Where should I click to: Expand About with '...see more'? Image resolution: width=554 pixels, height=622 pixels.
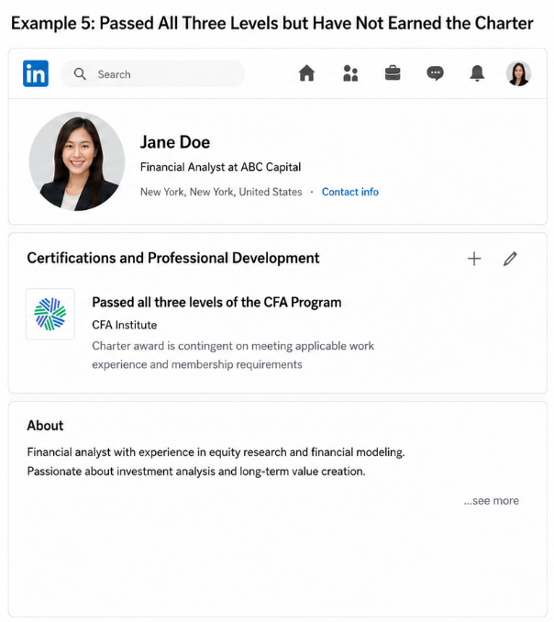492,501
